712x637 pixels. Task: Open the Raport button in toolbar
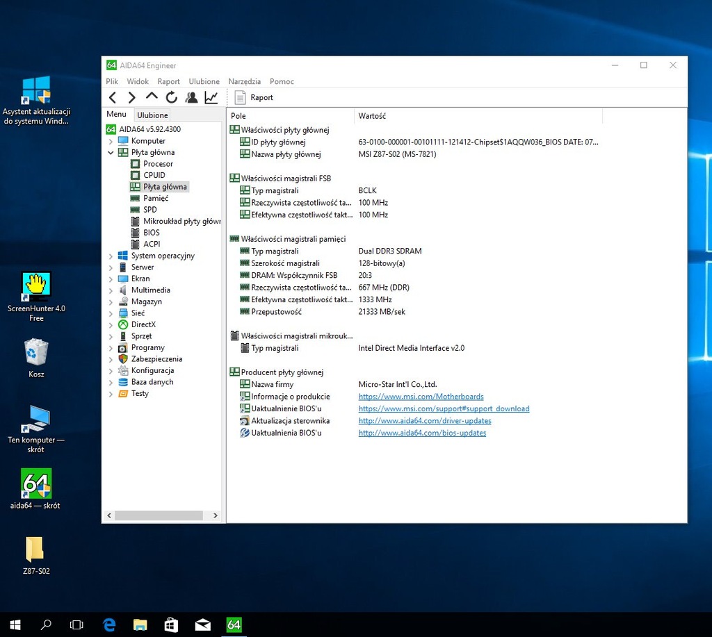254,97
